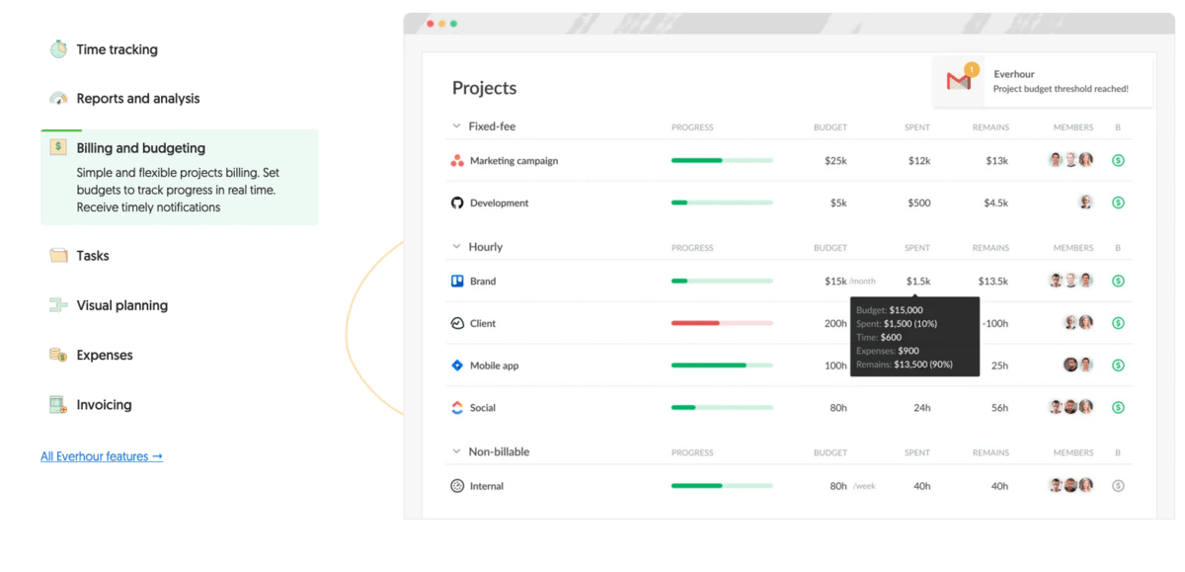Click the 56h remains value for Social
1185x572 pixels.
1000,407
